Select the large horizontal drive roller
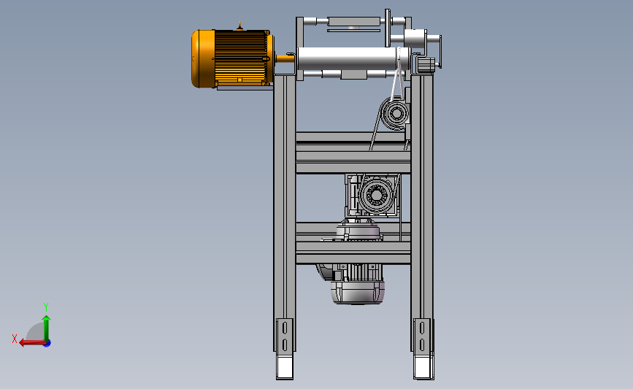633x389 pixels. tap(353, 58)
